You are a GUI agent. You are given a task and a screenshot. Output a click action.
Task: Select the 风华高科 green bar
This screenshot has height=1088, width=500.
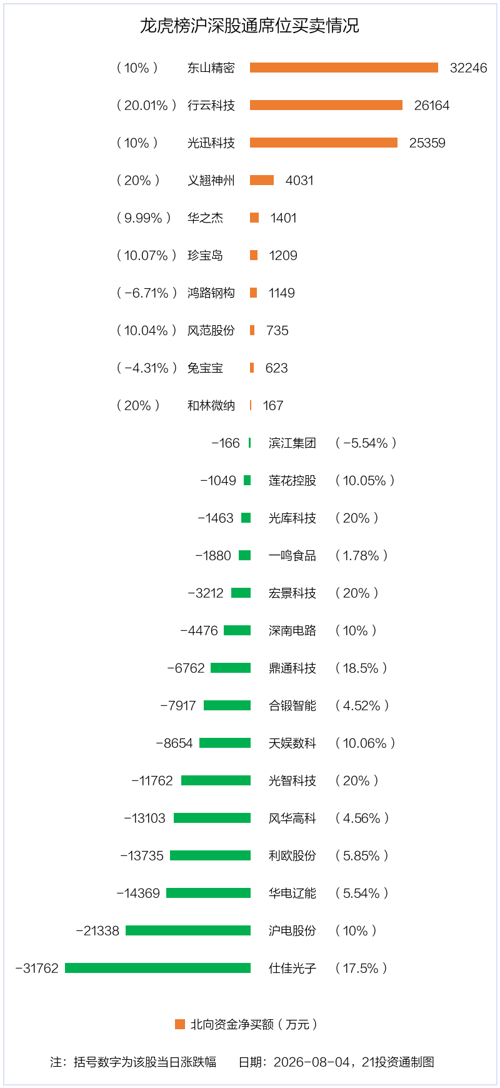[x=212, y=818]
